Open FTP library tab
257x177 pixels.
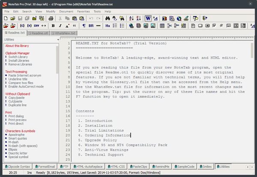[64, 167]
